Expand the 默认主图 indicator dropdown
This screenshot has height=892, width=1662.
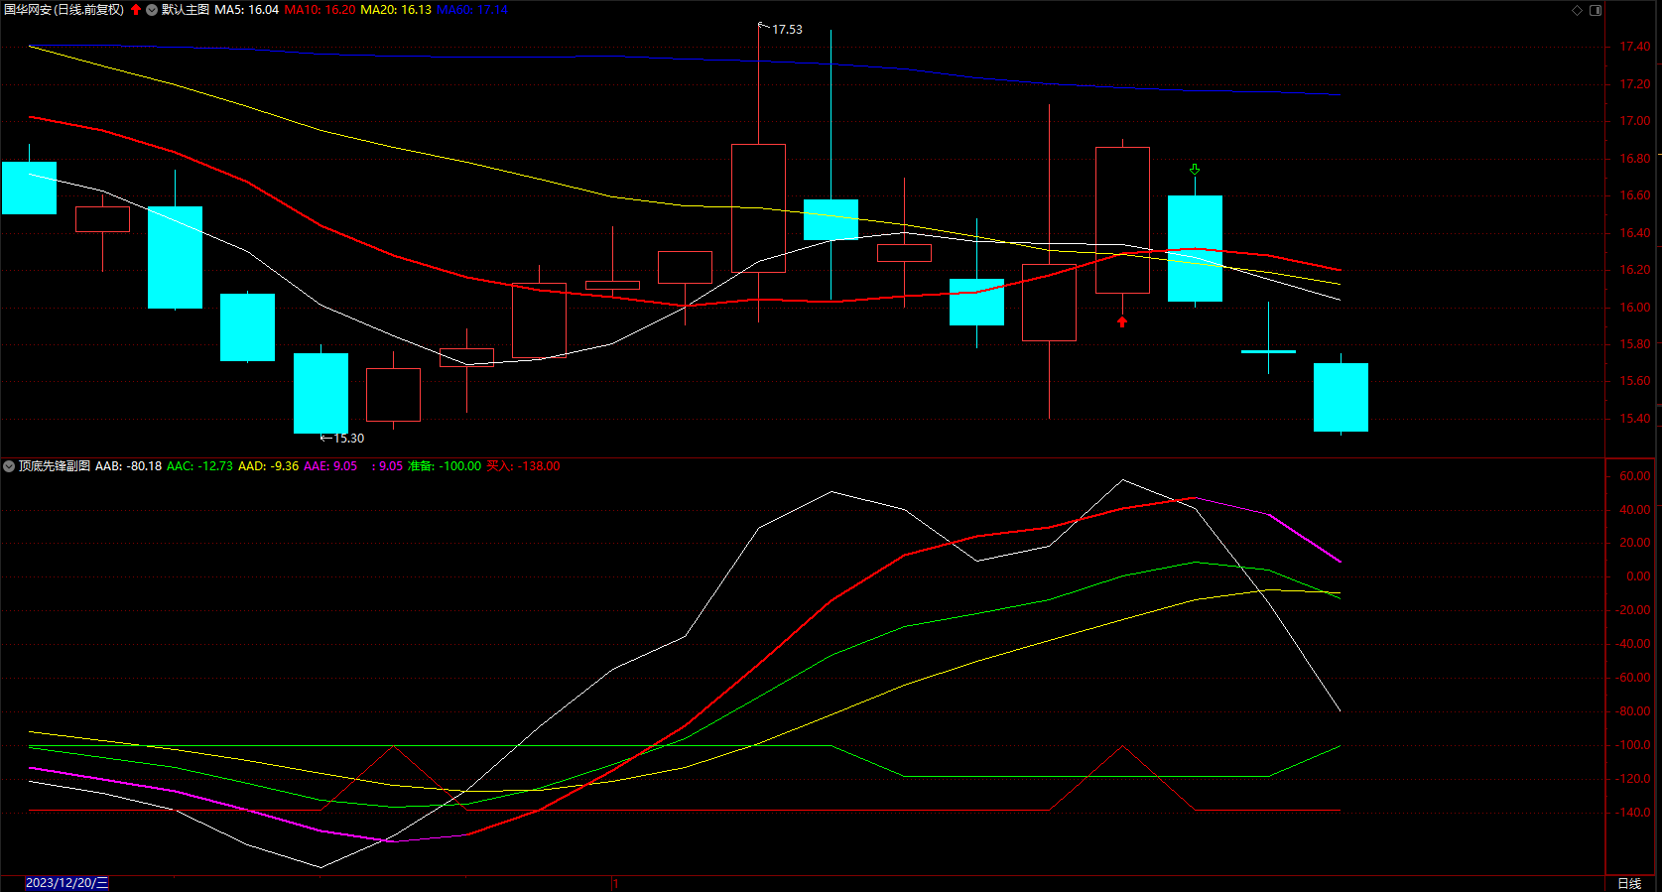tap(152, 10)
